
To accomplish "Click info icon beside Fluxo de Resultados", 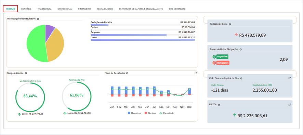I will pos(127,73).
